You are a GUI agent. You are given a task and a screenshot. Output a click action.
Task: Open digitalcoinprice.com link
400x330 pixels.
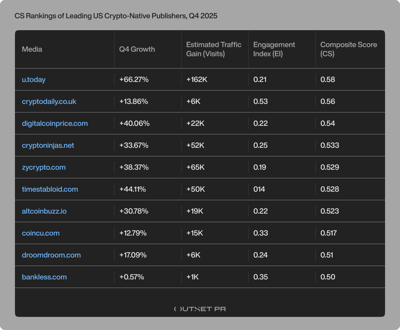[55, 123]
